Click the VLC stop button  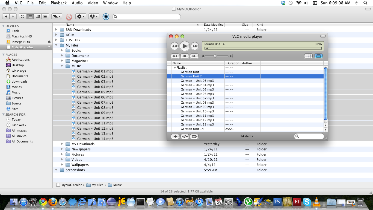click(x=185, y=56)
